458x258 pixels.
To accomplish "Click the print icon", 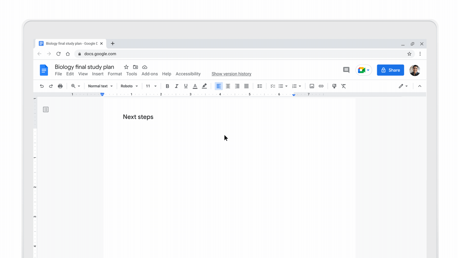I will tap(60, 86).
